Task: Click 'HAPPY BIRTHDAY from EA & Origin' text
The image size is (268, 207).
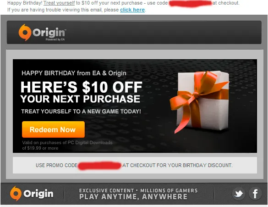Action: click(x=74, y=73)
